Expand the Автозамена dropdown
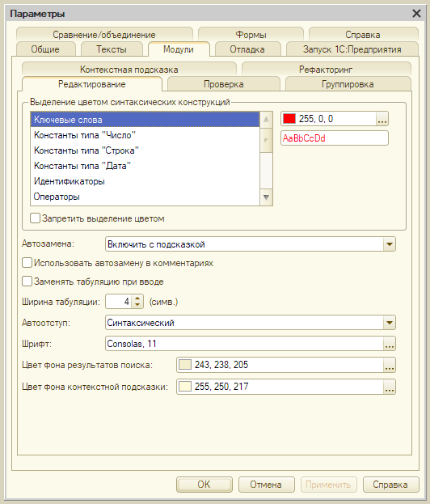 click(390, 244)
